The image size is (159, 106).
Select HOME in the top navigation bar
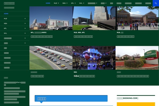click(48, 3)
